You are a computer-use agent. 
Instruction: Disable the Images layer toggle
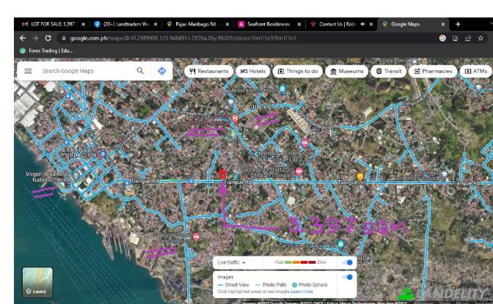click(x=348, y=277)
